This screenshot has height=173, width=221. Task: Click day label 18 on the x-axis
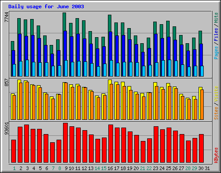pos(123,168)
